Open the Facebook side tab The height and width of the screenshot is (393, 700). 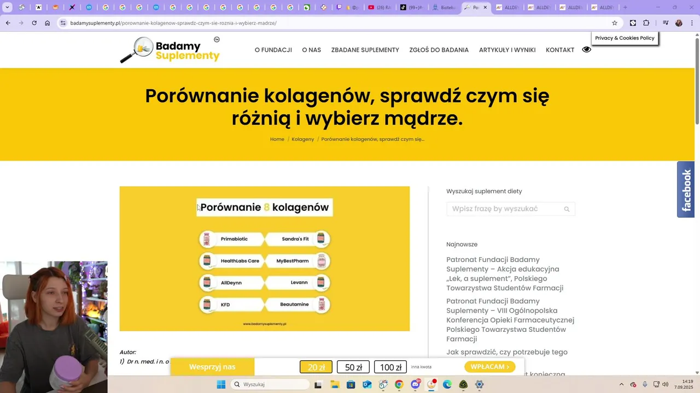pos(686,189)
